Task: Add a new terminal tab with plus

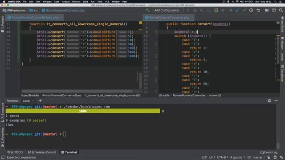Action: tap(41, 100)
